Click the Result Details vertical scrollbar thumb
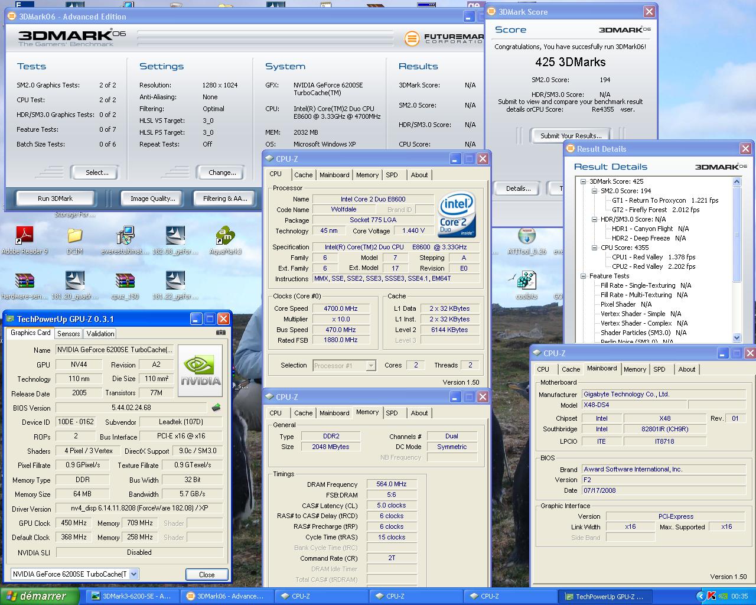The image size is (756, 605). [x=737, y=234]
